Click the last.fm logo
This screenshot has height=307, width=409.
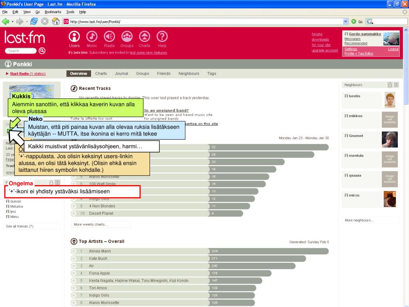[25, 37]
